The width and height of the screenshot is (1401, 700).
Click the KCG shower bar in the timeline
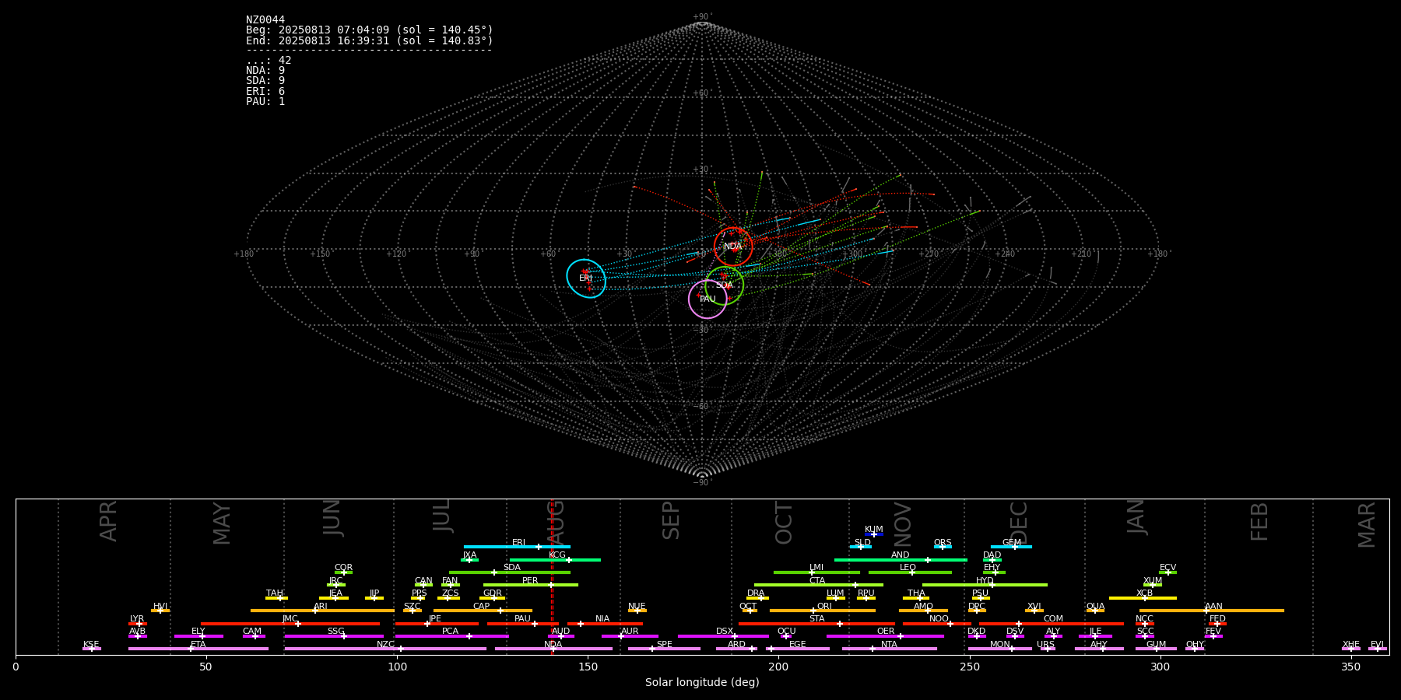tap(555, 560)
